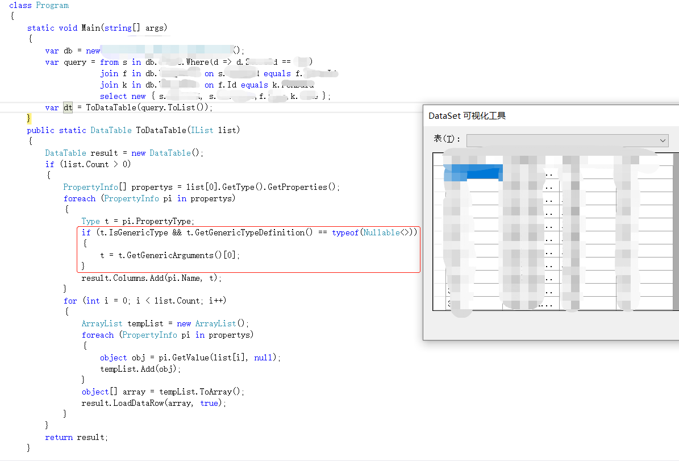
Task: Click "t = t.GetGenericArguments()[0];" line
Action: point(170,255)
